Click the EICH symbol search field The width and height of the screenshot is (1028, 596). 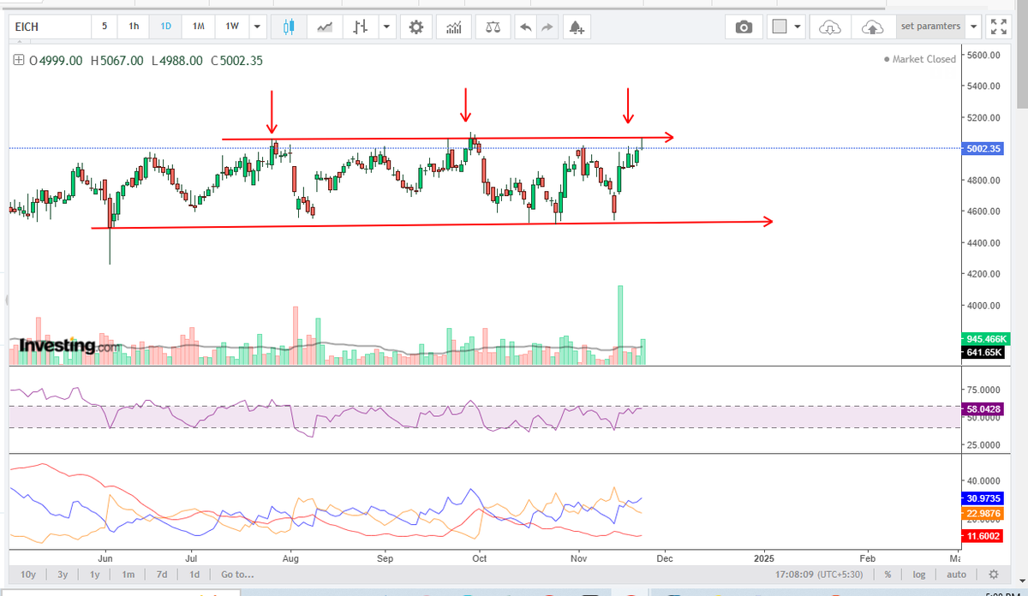point(50,27)
